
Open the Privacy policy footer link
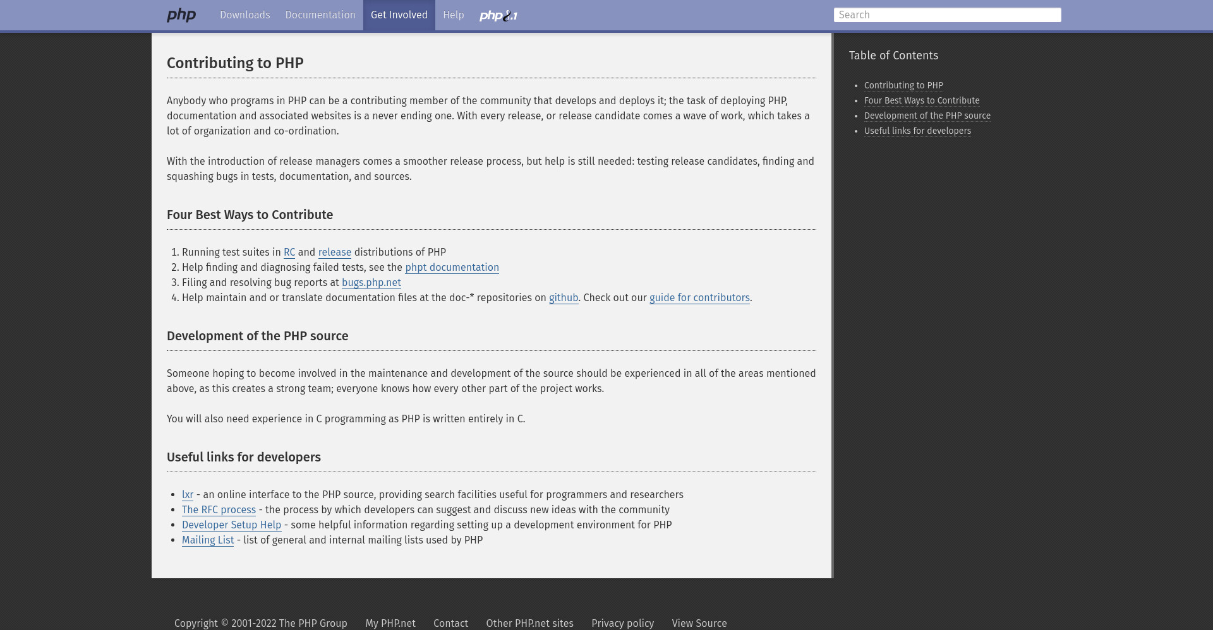coord(622,624)
